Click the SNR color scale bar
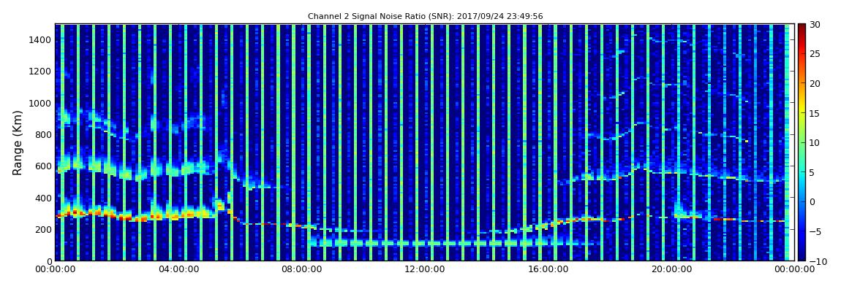The image size is (841, 297). [802, 142]
